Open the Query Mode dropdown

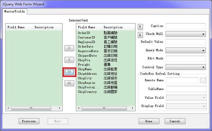coord(185,50)
